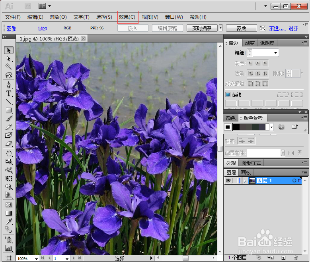Image resolution: width=310 pixels, height=262 pixels.
Task: Select the Mesh tool
Action: [8, 205]
